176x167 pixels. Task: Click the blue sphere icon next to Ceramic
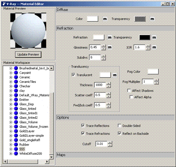coord(16,77)
